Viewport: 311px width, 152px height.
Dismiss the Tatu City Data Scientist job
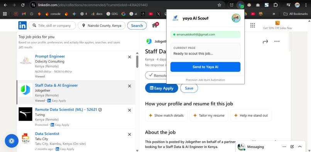(130, 134)
